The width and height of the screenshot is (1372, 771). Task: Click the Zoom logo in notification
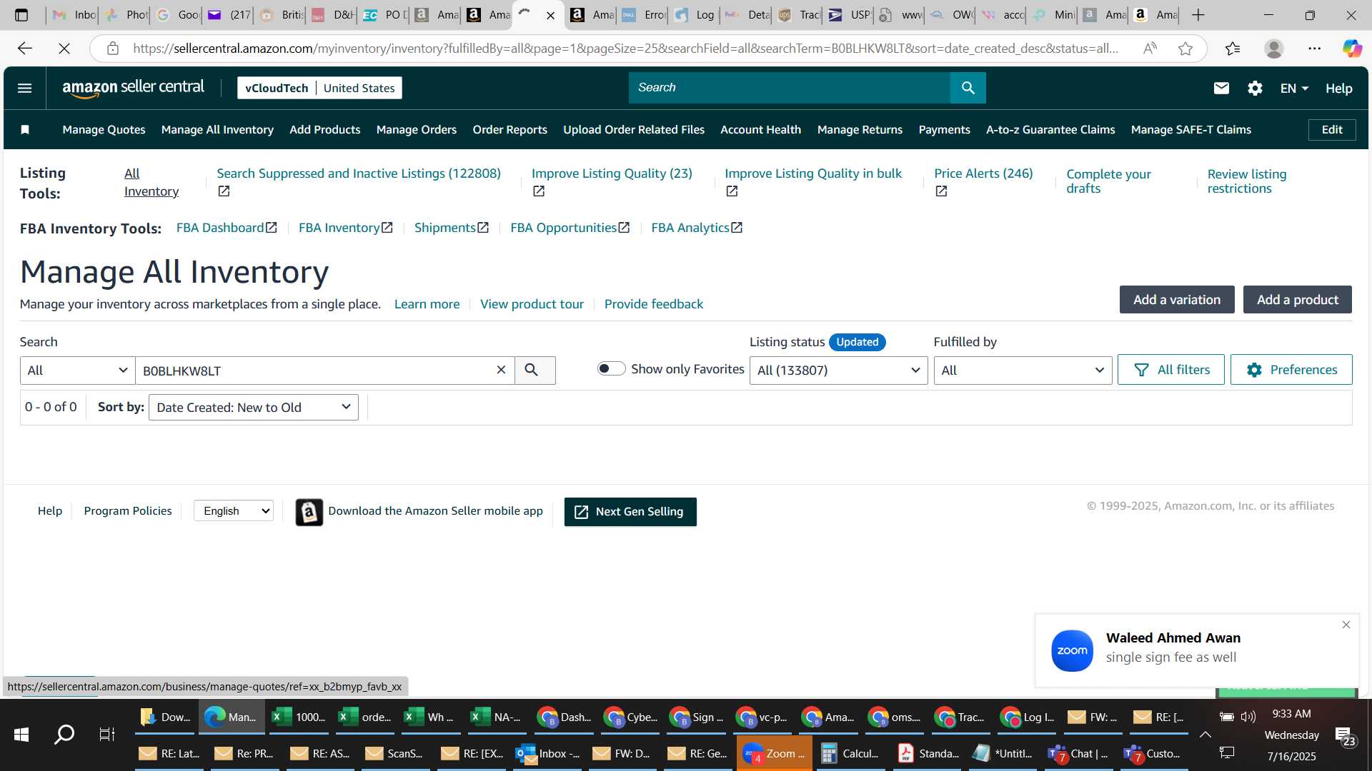point(1072,650)
